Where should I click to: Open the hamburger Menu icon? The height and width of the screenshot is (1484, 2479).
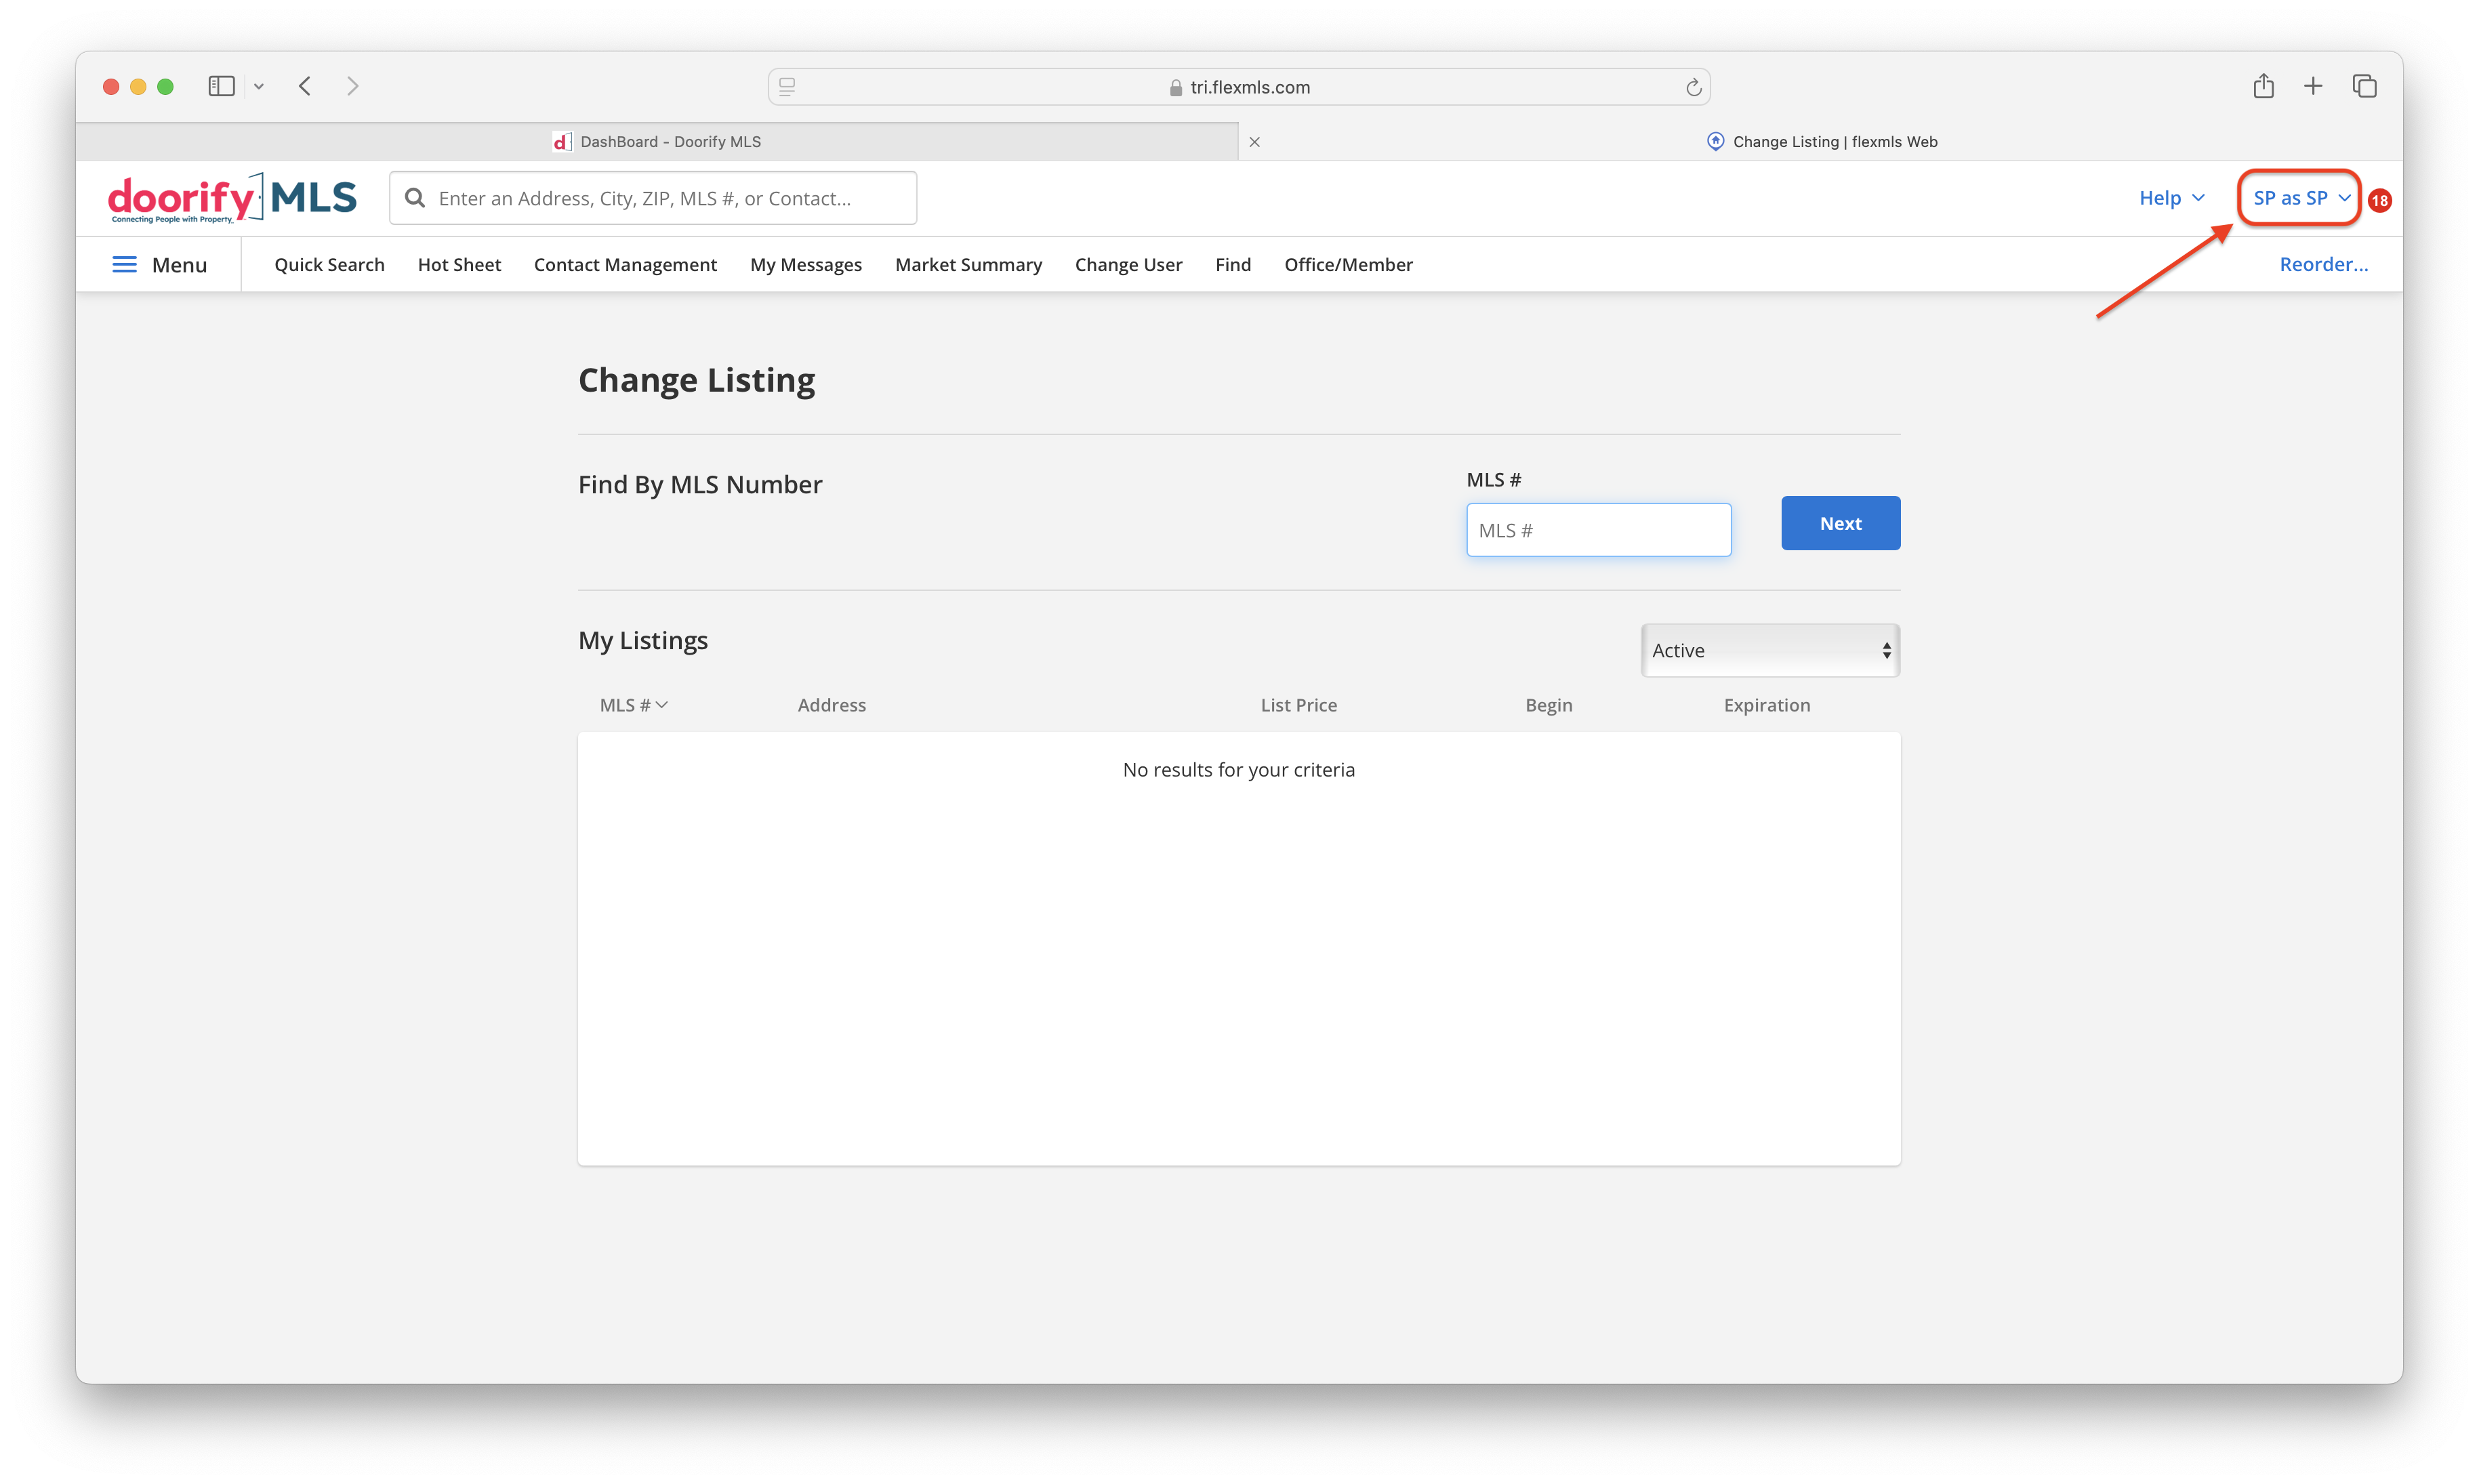124,264
